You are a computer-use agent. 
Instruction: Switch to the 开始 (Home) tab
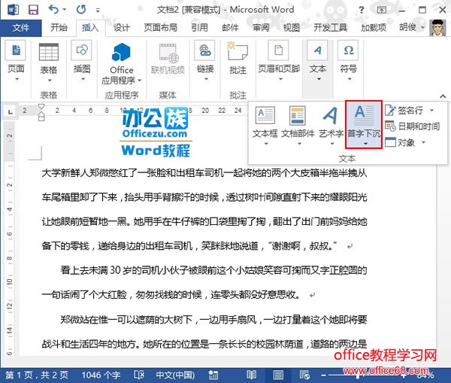pos(59,28)
